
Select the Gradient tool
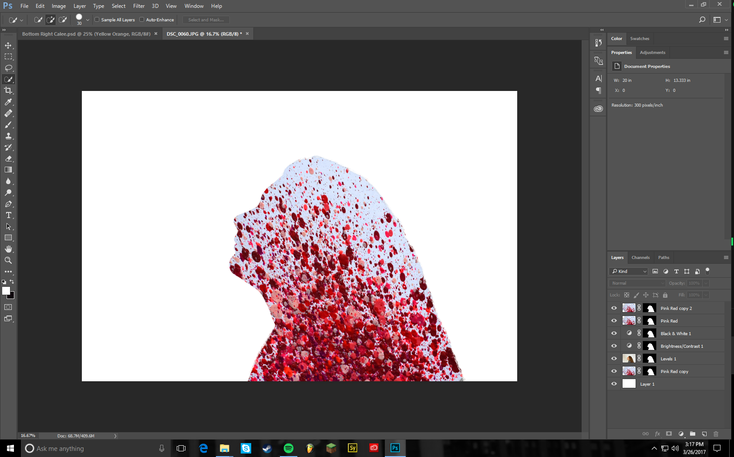tap(8, 170)
